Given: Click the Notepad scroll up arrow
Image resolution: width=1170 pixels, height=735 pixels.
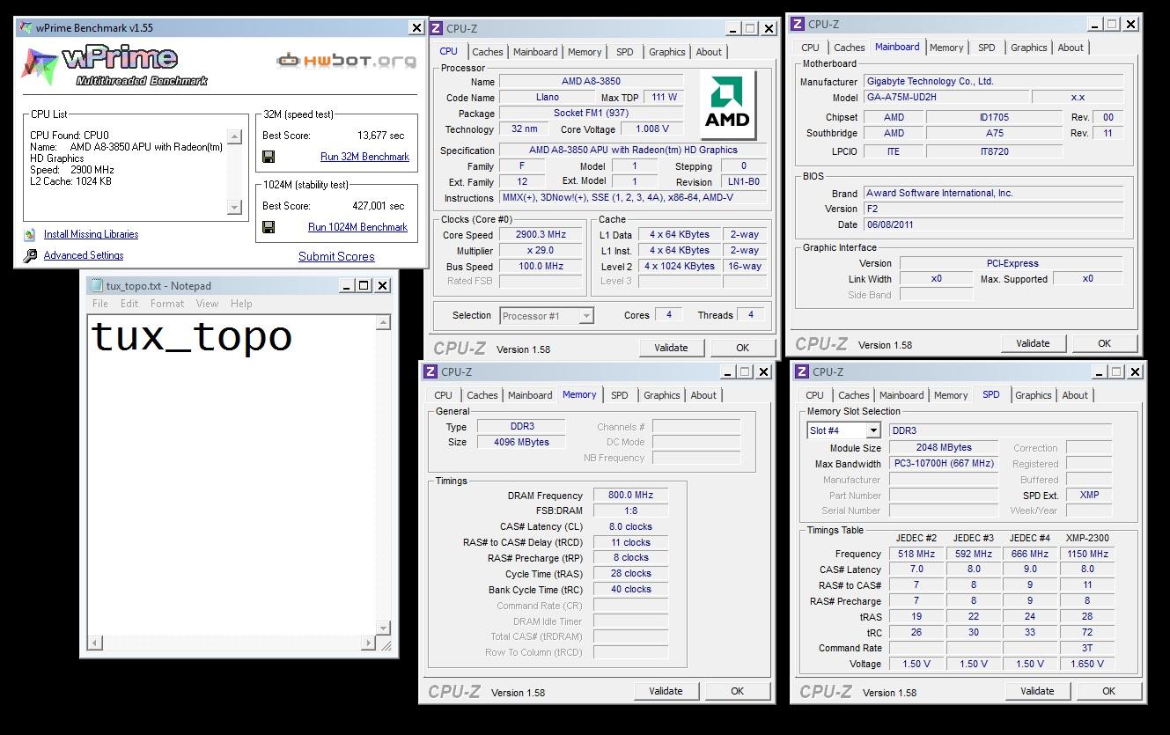Looking at the screenshot, I should [383, 323].
